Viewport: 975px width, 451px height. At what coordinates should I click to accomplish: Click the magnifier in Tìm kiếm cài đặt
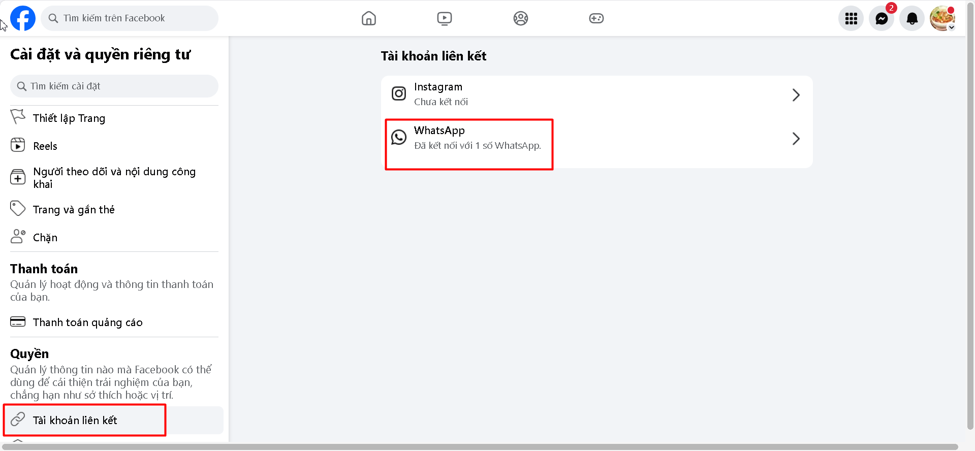22,86
